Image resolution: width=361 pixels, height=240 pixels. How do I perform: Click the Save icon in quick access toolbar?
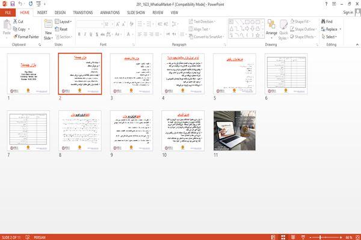pos(13,4)
